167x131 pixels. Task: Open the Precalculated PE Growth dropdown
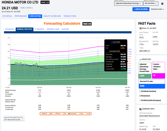point(14,119)
